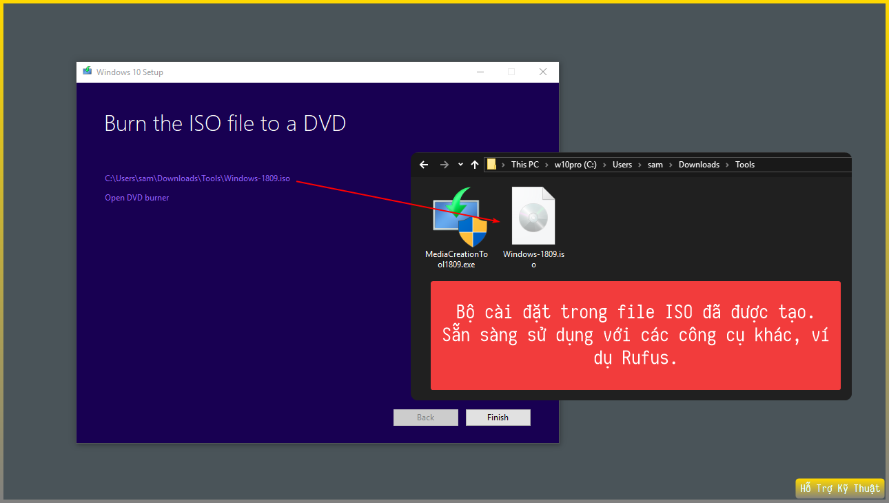Open recent locations dropdown in Explorer

[460, 165]
